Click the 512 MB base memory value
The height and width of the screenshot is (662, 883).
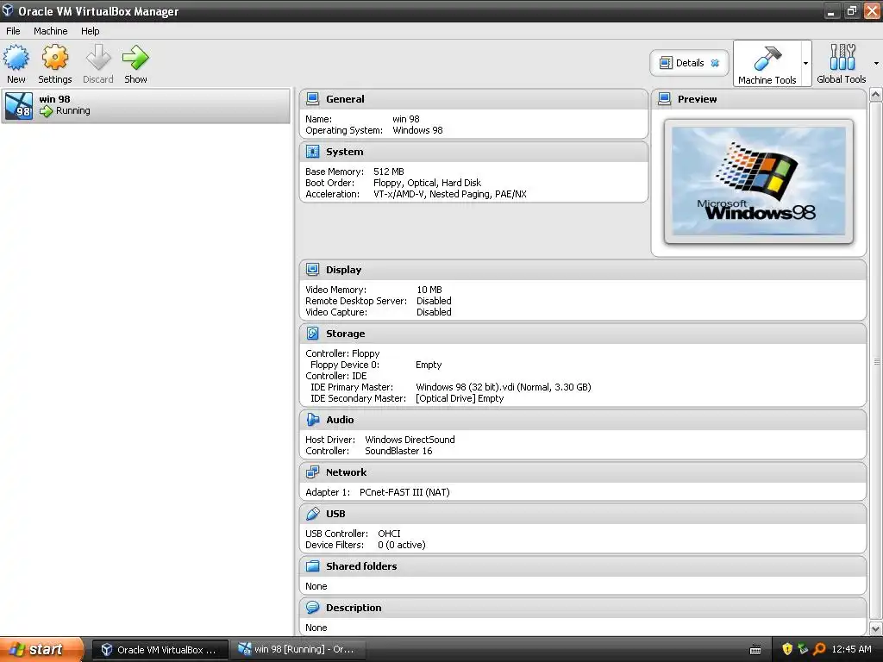click(389, 172)
